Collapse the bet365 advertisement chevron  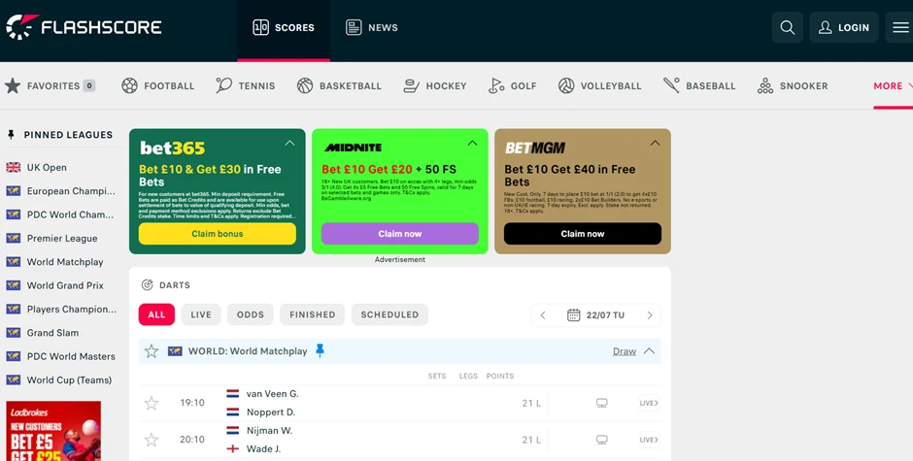coord(289,144)
